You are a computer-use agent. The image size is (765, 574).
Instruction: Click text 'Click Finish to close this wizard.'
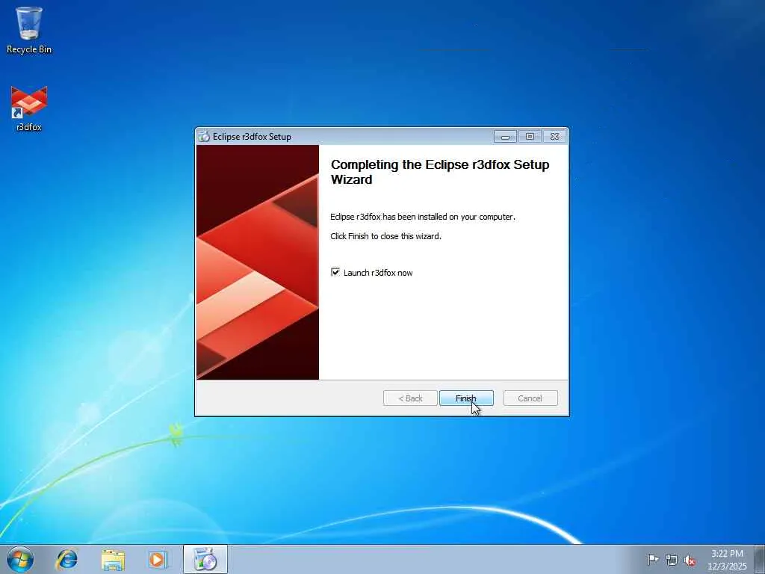(385, 236)
